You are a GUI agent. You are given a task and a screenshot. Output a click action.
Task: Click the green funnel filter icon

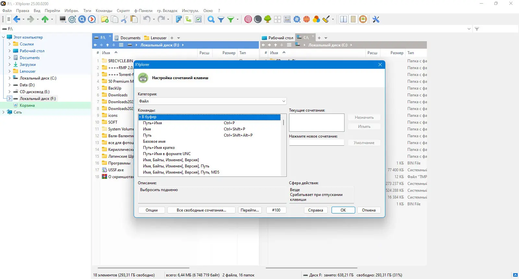231,19
